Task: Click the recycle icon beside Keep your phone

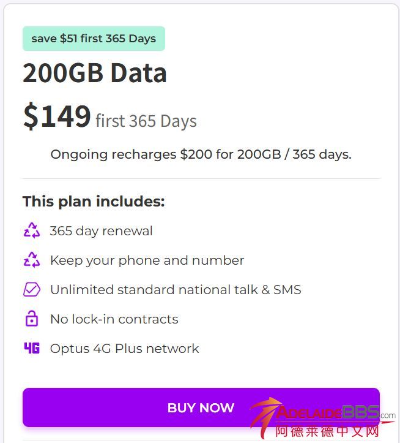Action: coord(31,260)
